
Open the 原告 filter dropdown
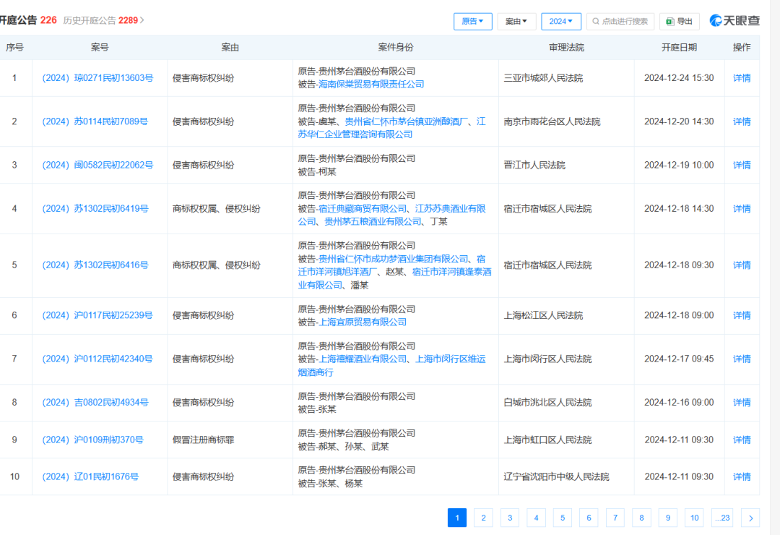pyautogui.click(x=472, y=22)
